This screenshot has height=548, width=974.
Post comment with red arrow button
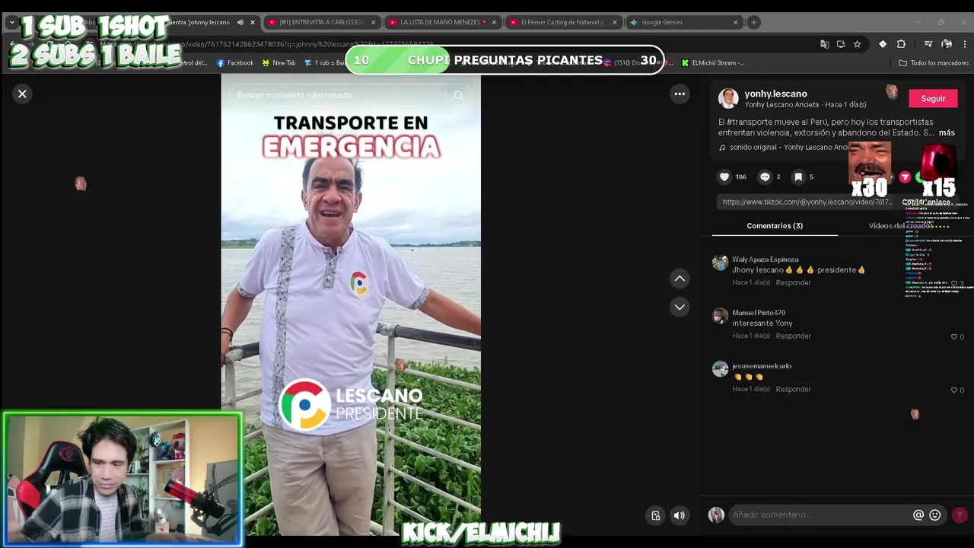960,515
